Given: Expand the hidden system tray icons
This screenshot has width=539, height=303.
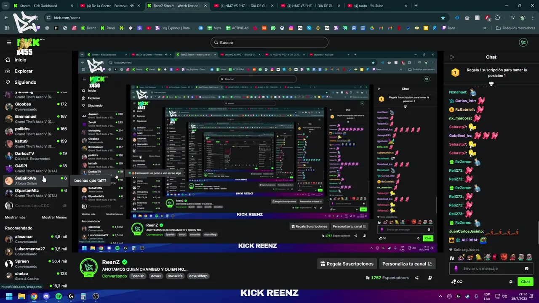Looking at the screenshot, I should [440, 296].
